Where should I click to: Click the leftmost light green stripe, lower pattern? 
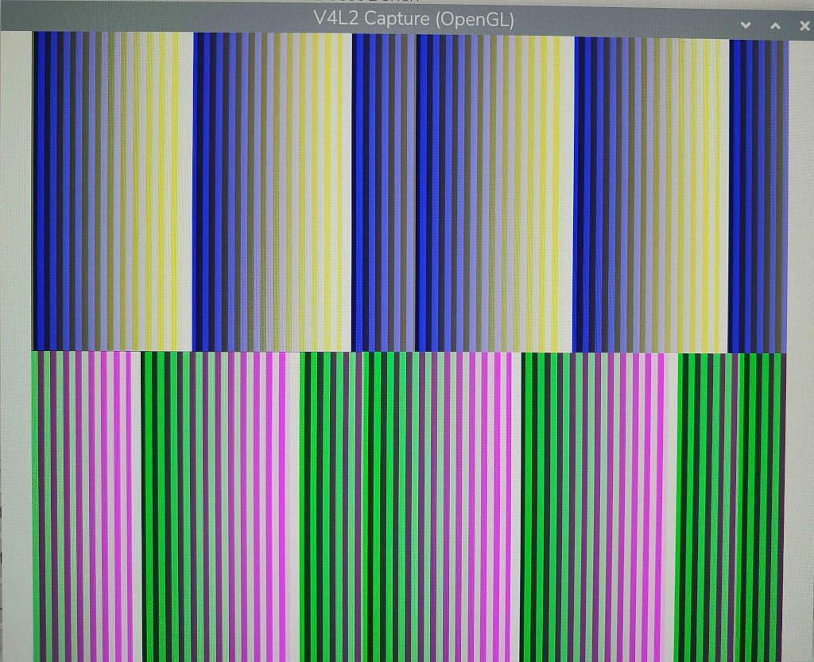click(x=35, y=507)
